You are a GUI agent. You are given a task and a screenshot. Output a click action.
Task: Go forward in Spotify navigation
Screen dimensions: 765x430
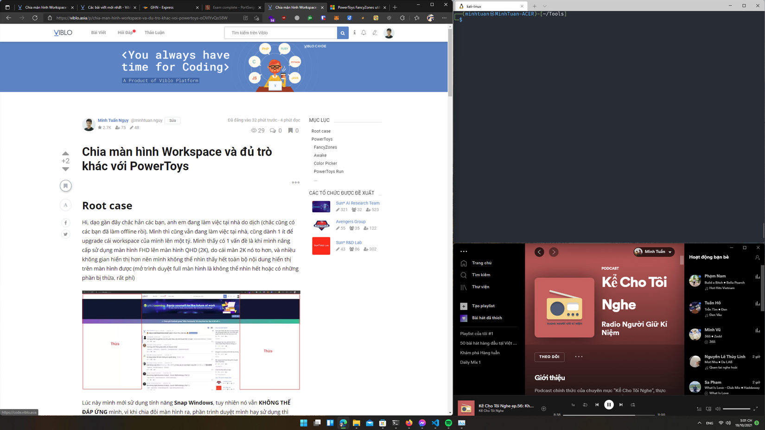[x=554, y=252]
